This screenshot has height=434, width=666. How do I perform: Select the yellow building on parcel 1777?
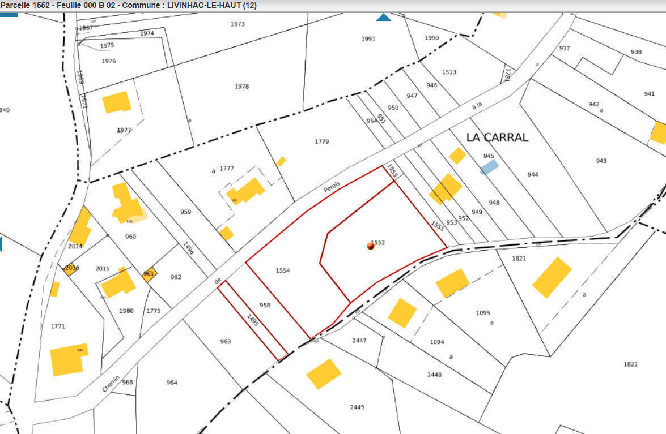pos(246,191)
